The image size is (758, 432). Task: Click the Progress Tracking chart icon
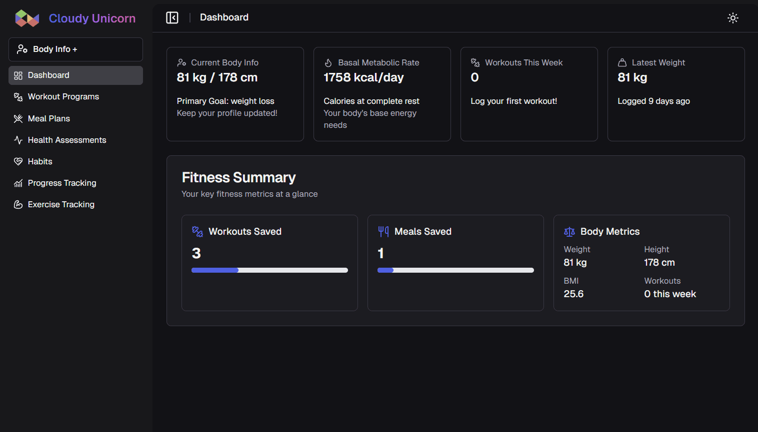pyautogui.click(x=18, y=183)
